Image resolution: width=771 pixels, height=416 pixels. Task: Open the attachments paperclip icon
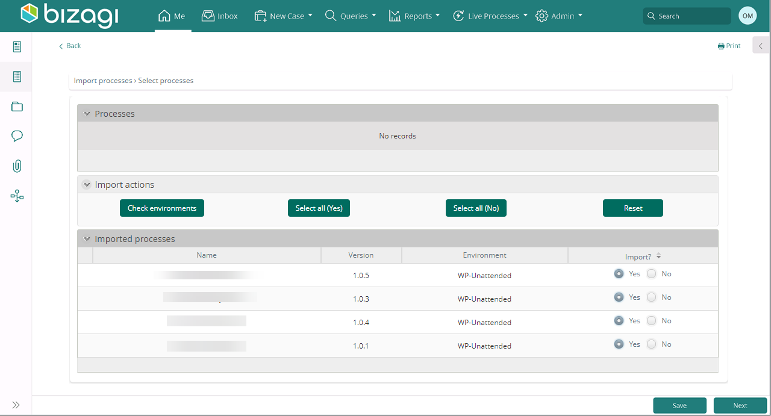(x=17, y=166)
